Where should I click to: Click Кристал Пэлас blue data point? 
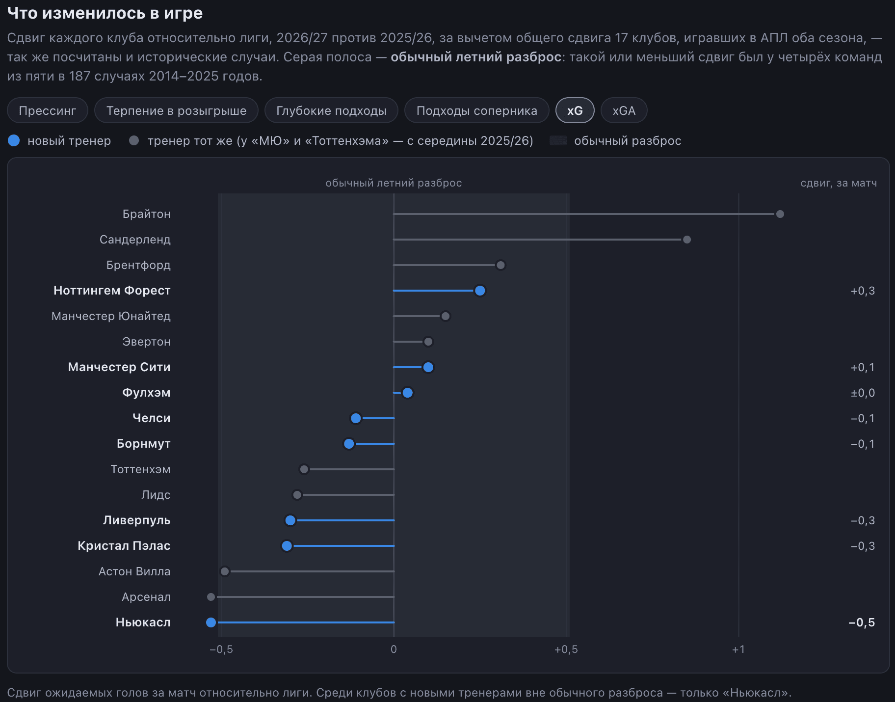[x=287, y=546]
